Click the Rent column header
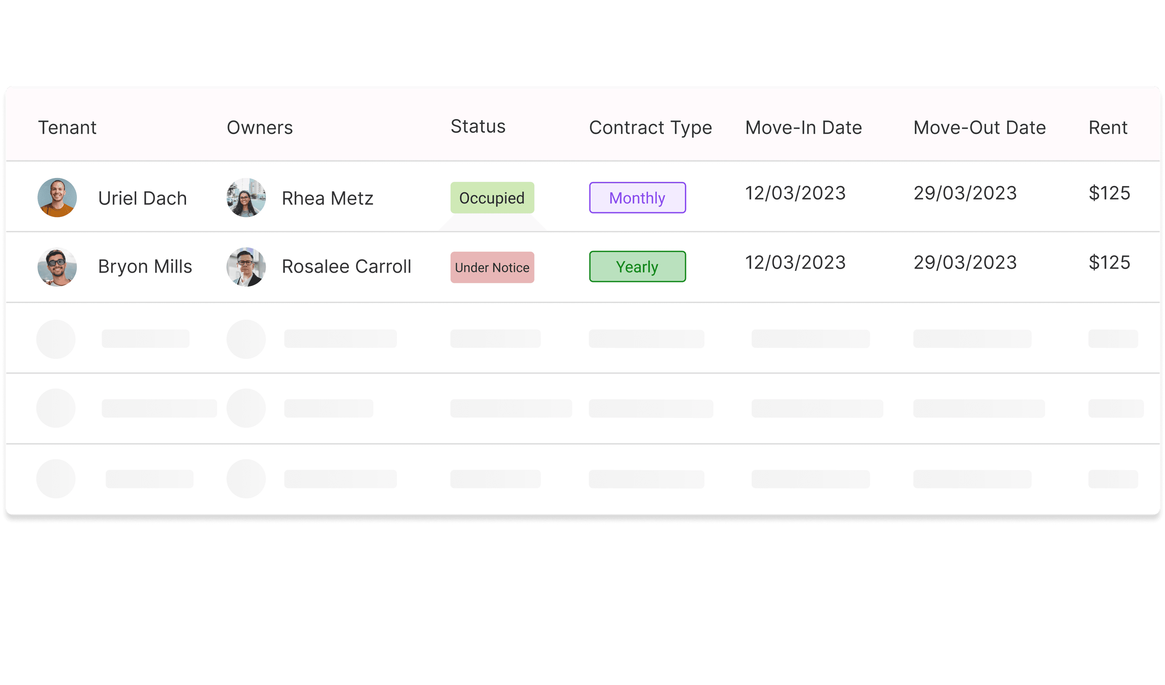1165x685 pixels. [1108, 128]
